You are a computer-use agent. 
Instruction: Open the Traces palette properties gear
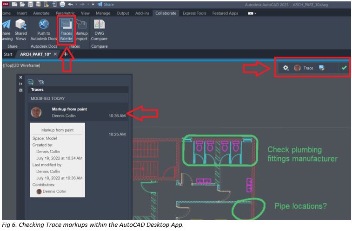pos(20,90)
